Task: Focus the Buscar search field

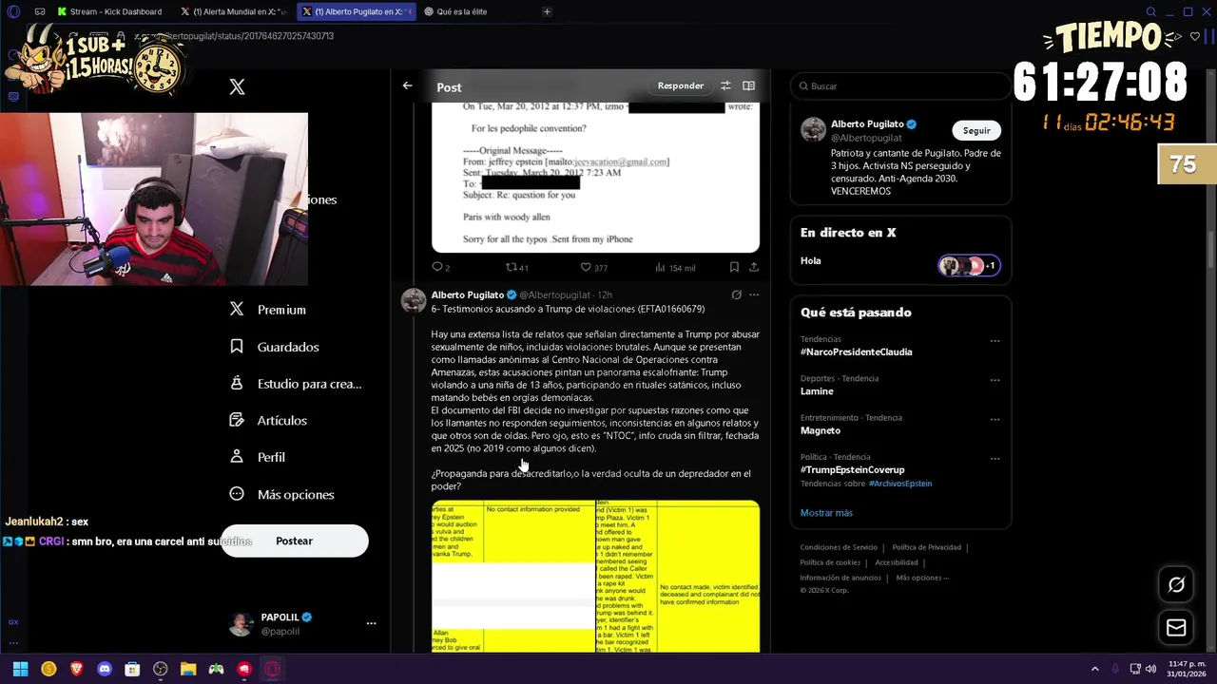Action: point(900,86)
